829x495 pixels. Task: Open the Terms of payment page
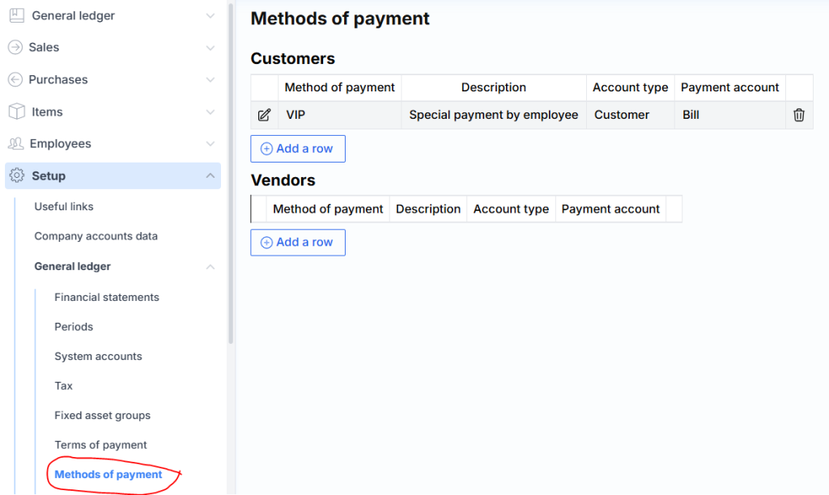[100, 445]
